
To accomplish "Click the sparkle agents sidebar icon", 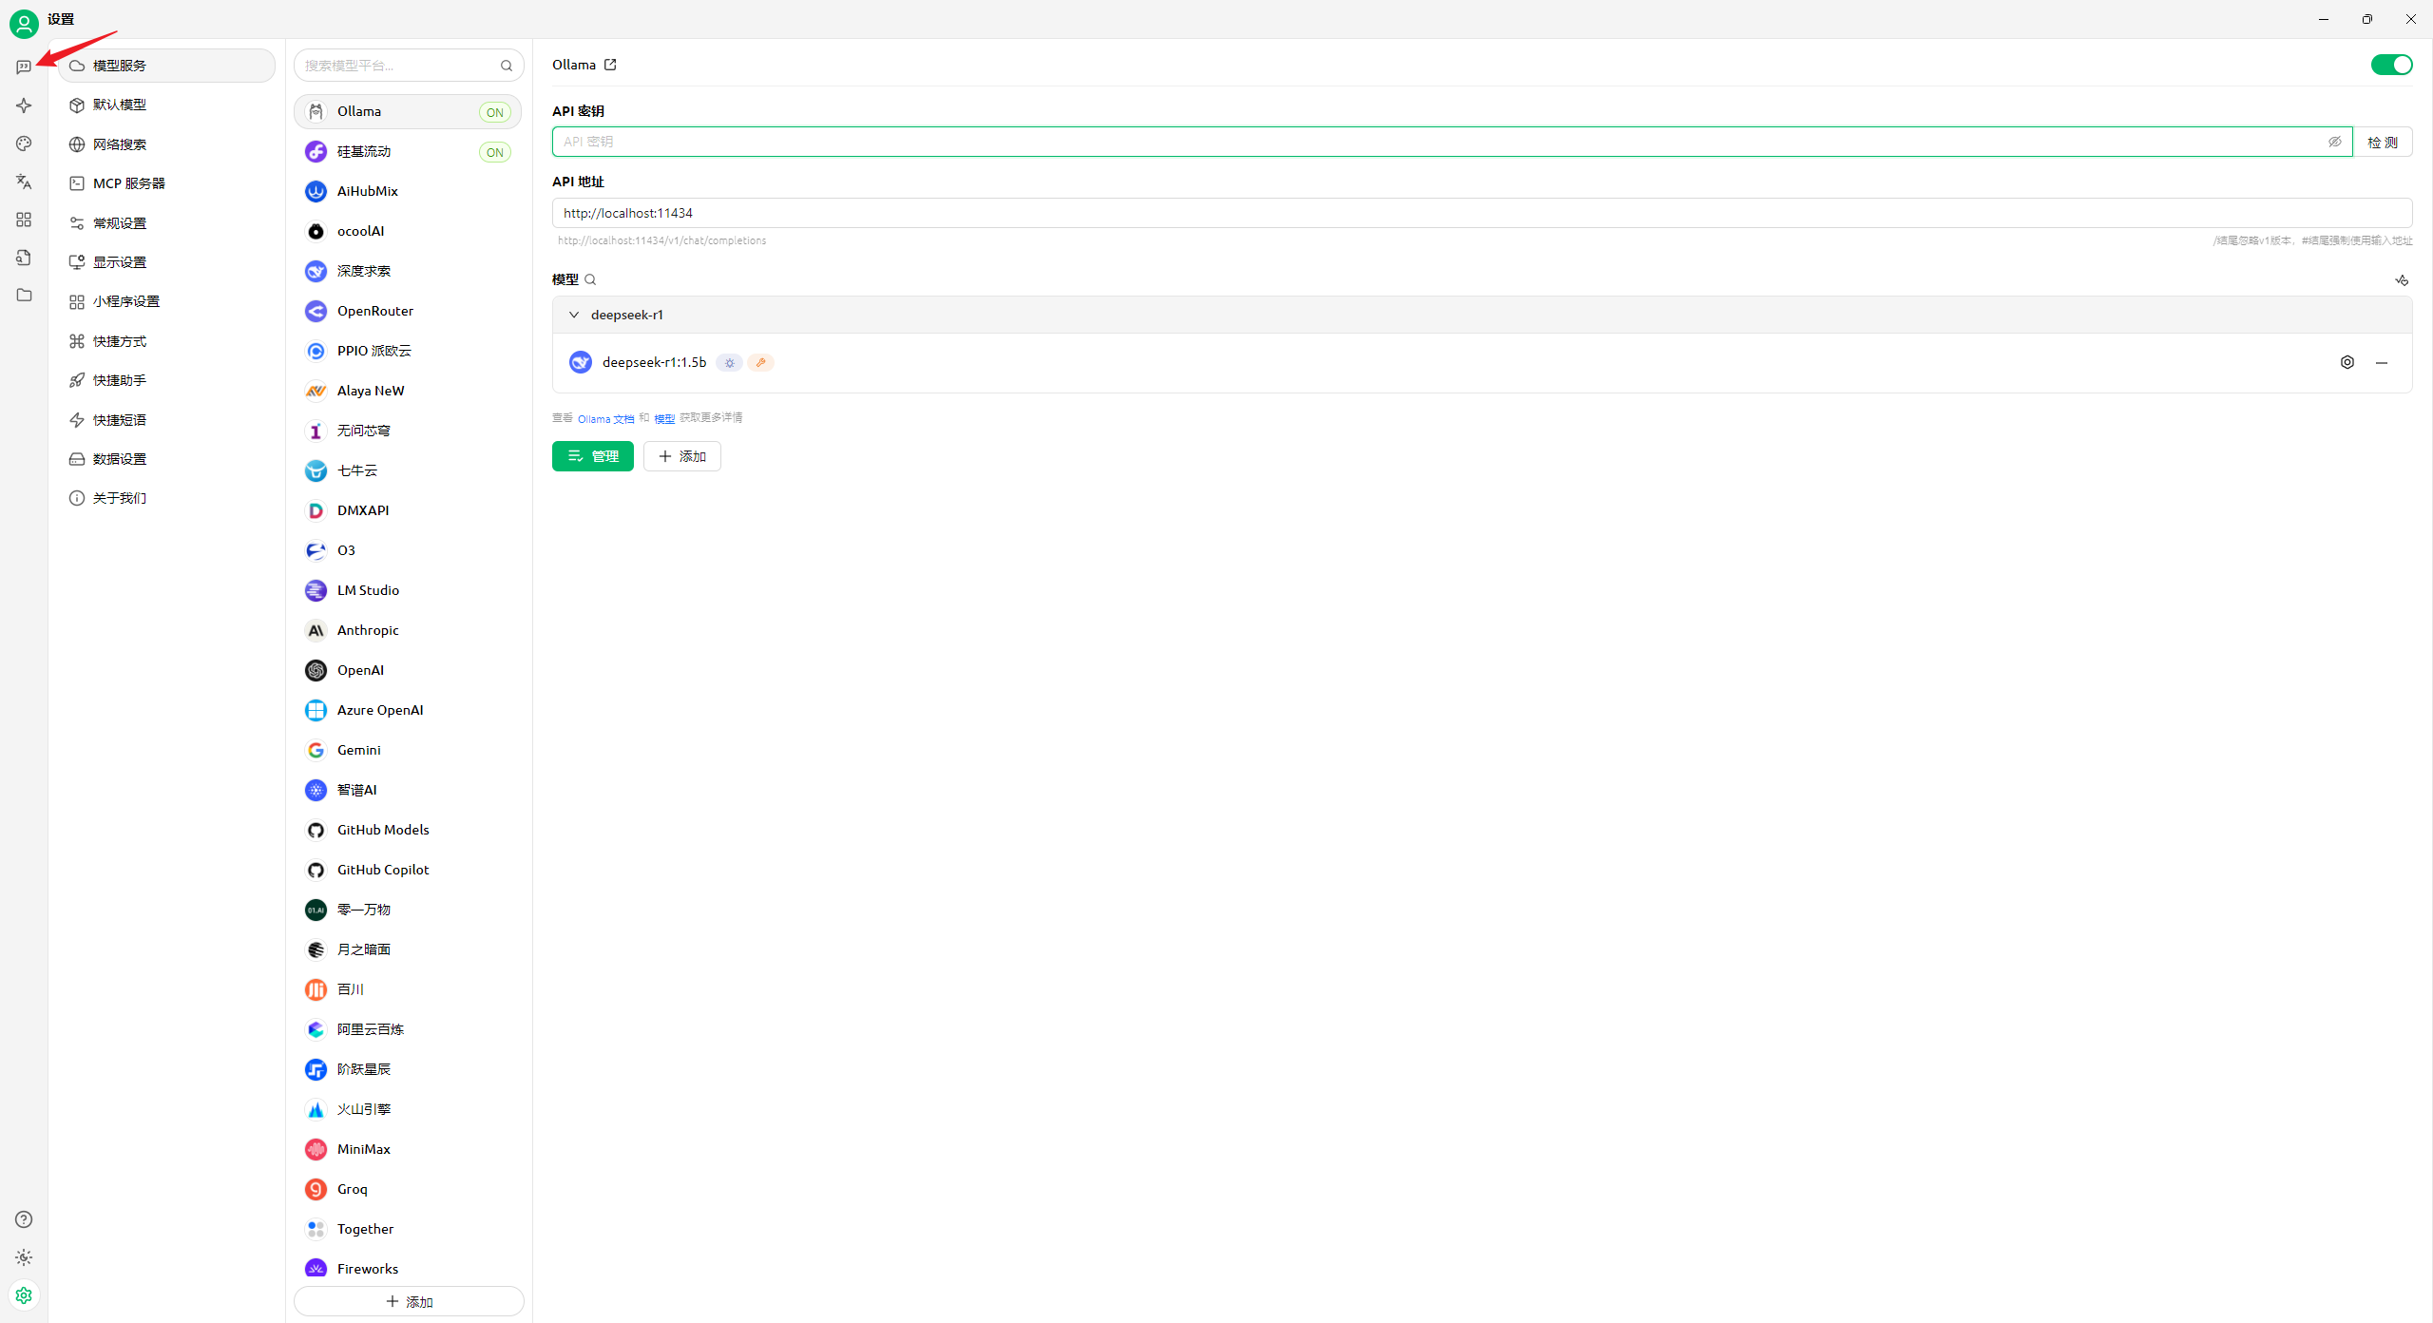I will click(24, 105).
